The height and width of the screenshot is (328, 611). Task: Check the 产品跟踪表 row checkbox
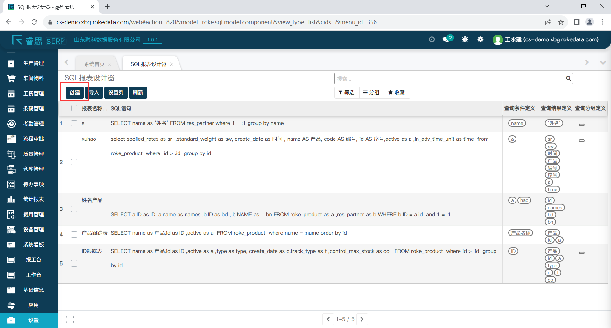[x=74, y=234]
